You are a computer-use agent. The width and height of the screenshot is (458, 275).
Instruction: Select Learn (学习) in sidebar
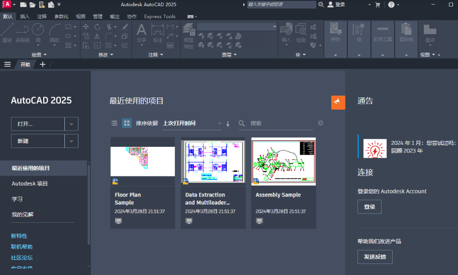point(17,199)
